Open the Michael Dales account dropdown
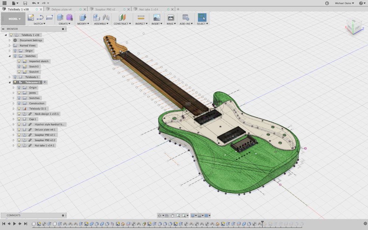 click(344, 3)
